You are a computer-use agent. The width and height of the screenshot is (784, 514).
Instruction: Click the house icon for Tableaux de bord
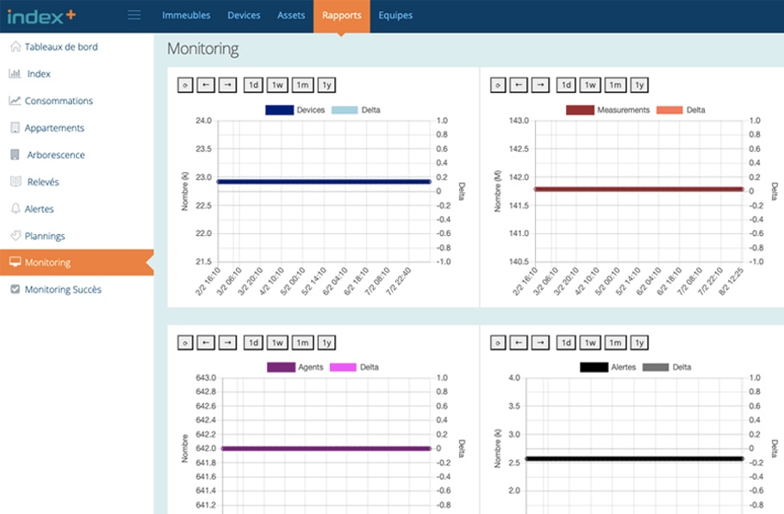[x=15, y=46]
